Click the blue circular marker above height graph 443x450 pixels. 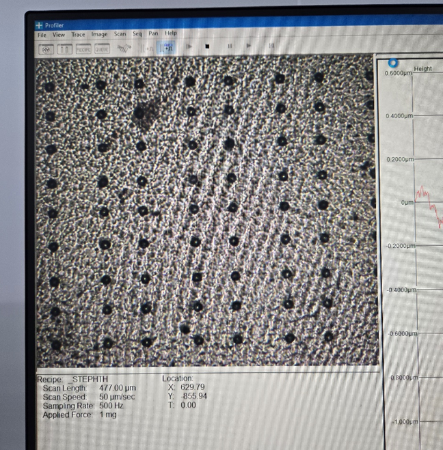(392, 64)
